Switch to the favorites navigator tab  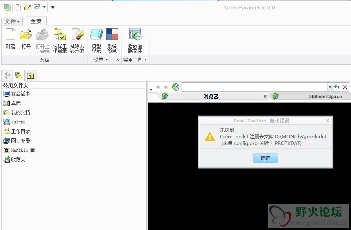pos(31,76)
